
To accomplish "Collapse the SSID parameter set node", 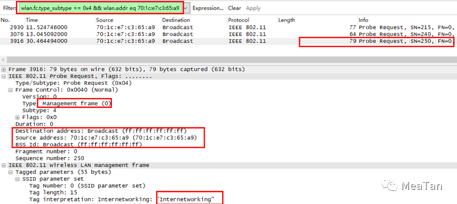I will 17,179.
